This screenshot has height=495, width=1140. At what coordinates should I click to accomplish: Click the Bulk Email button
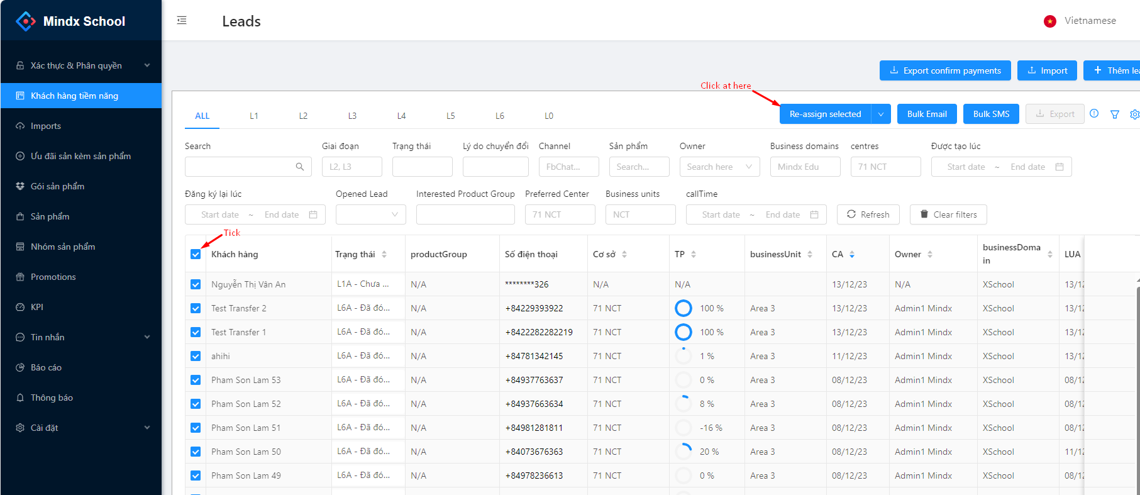pos(927,114)
